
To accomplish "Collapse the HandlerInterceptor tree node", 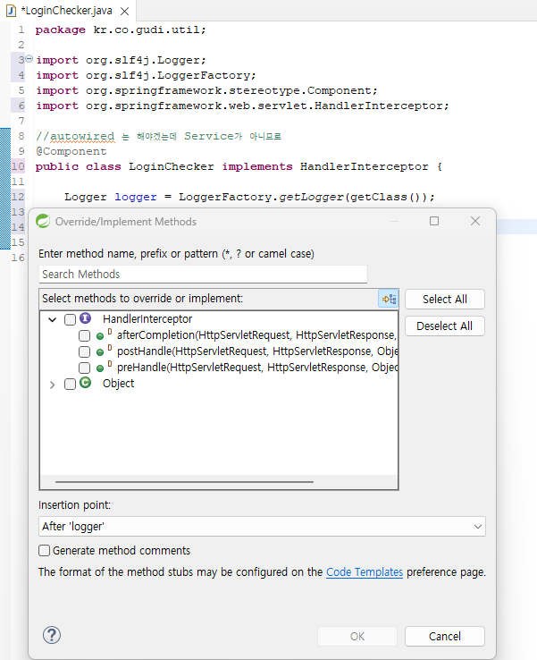I will point(52,319).
